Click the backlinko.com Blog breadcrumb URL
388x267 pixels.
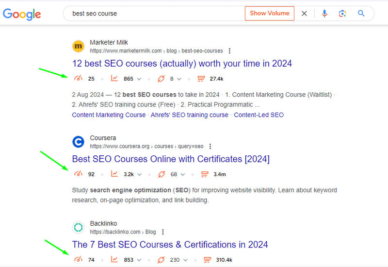pyautogui.click(x=123, y=232)
